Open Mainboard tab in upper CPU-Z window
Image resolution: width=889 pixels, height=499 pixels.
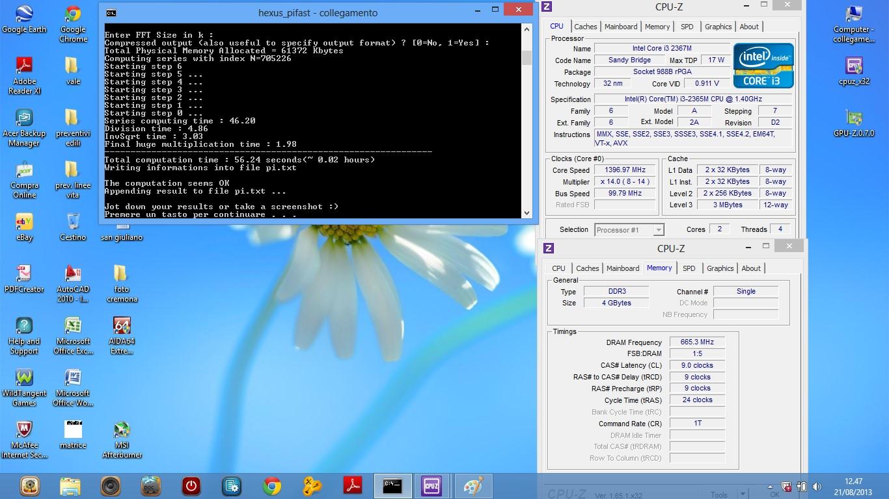pyautogui.click(x=621, y=27)
